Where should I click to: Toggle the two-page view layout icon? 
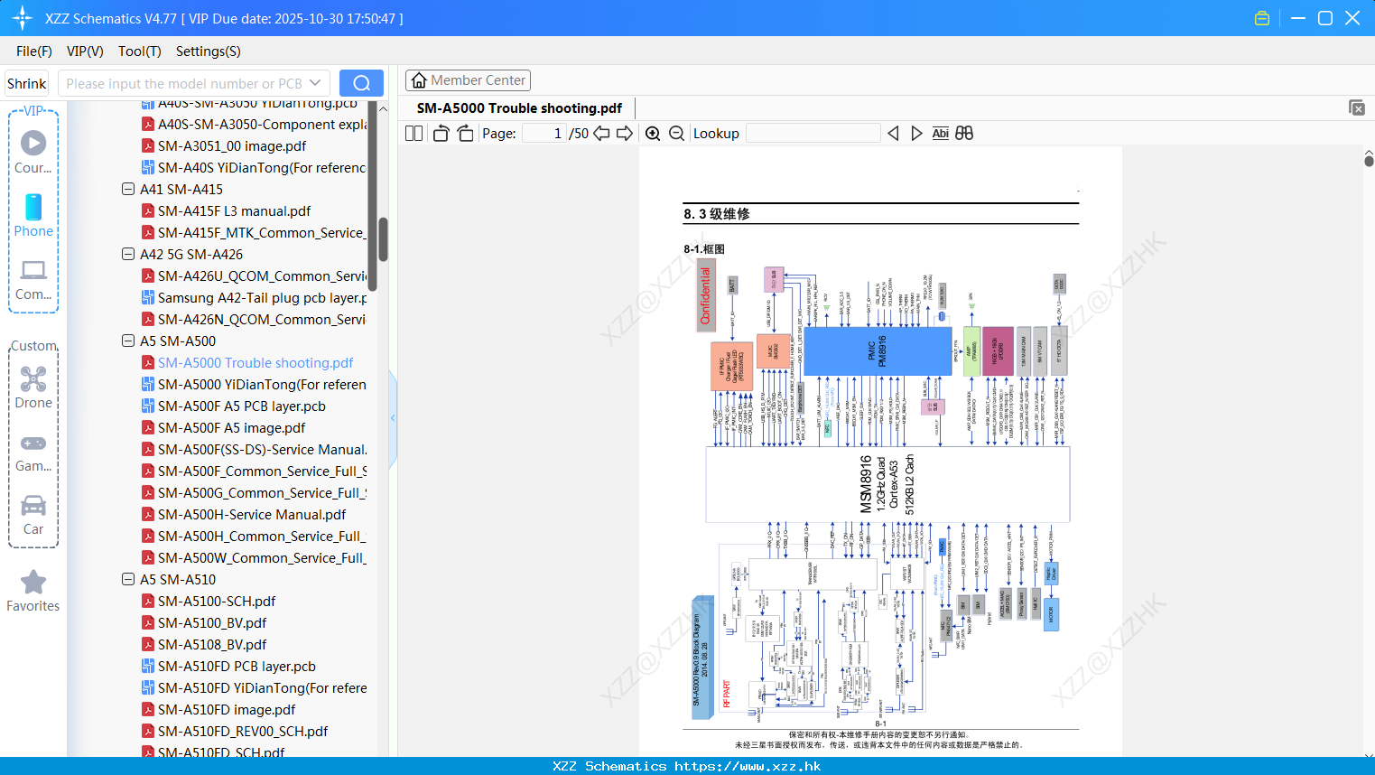point(413,134)
